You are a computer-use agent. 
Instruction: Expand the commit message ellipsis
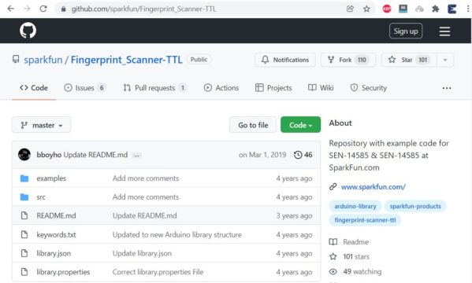tap(136, 156)
